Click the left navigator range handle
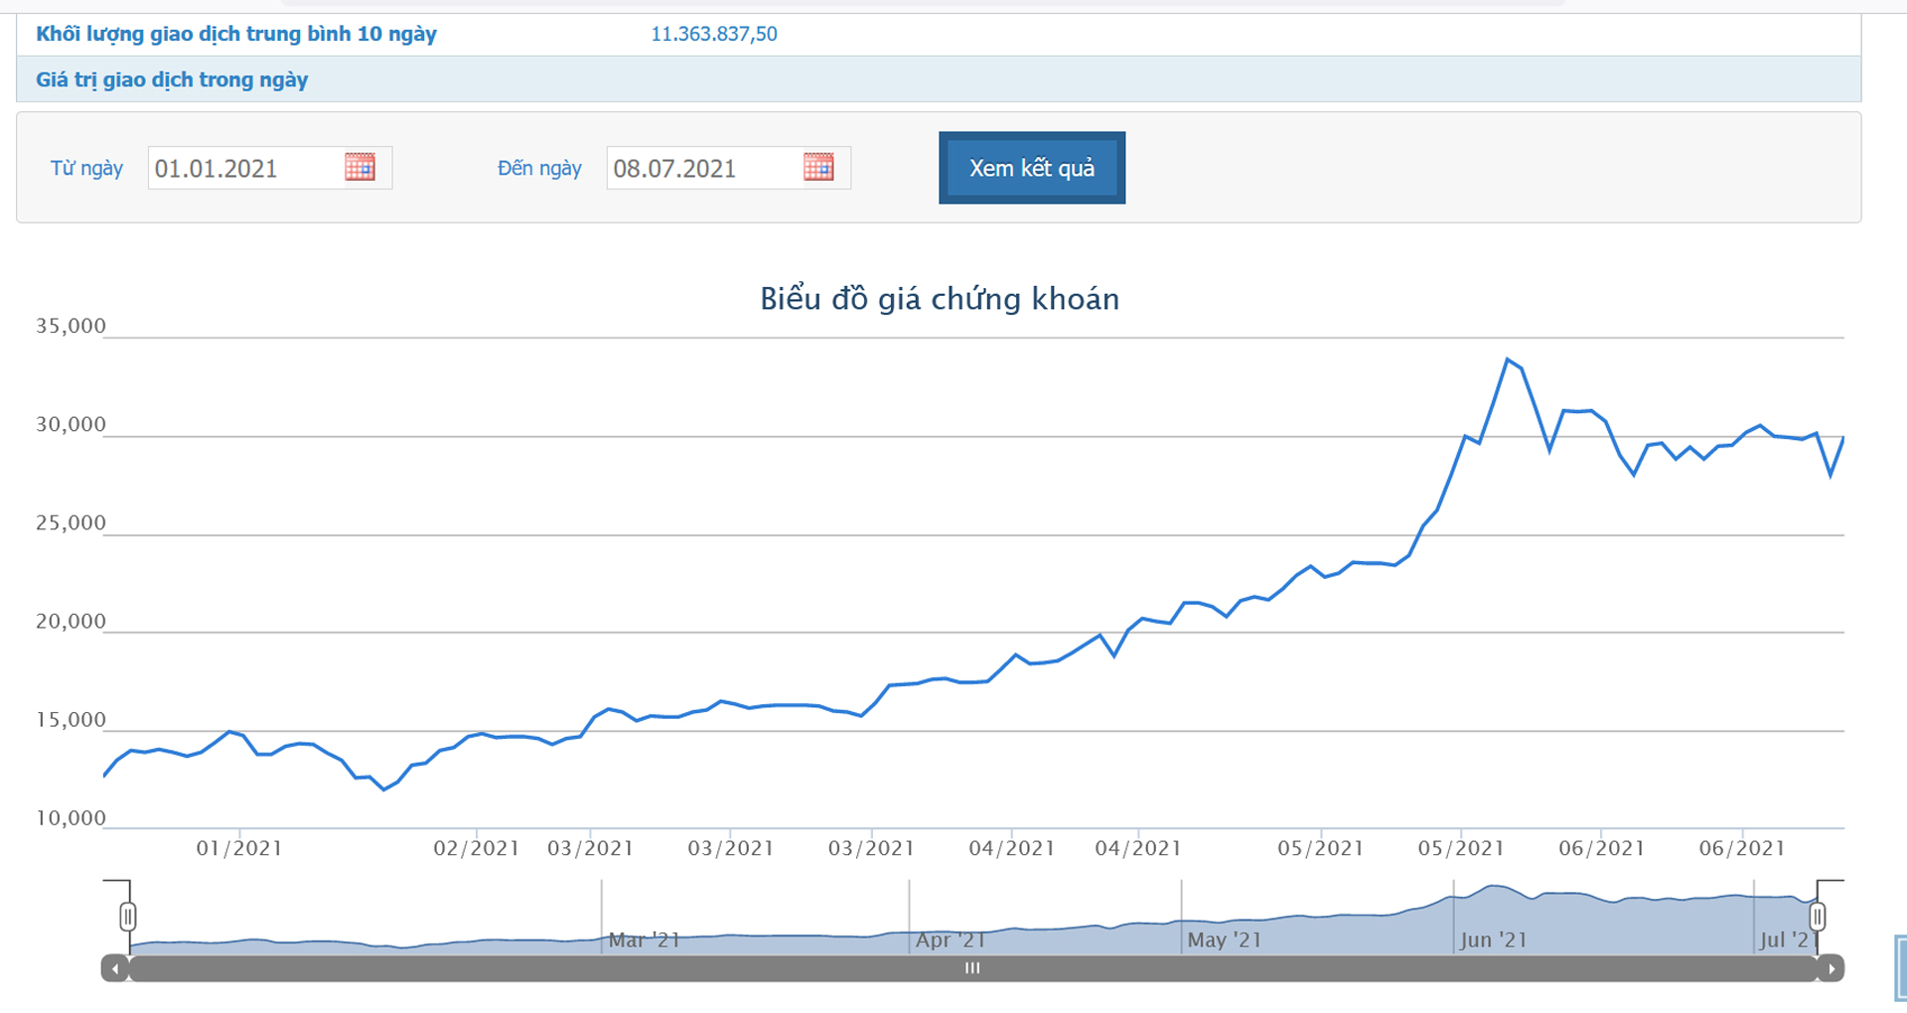This screenshot has width=1907, height=1013. pos(128,916)
